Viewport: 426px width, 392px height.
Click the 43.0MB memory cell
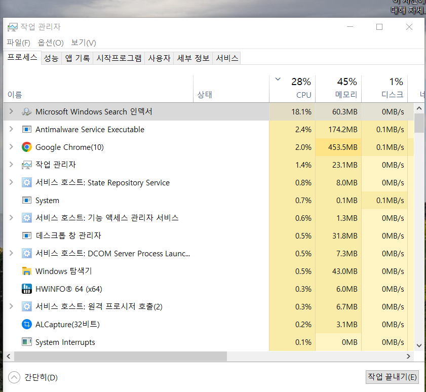point(338,271)
